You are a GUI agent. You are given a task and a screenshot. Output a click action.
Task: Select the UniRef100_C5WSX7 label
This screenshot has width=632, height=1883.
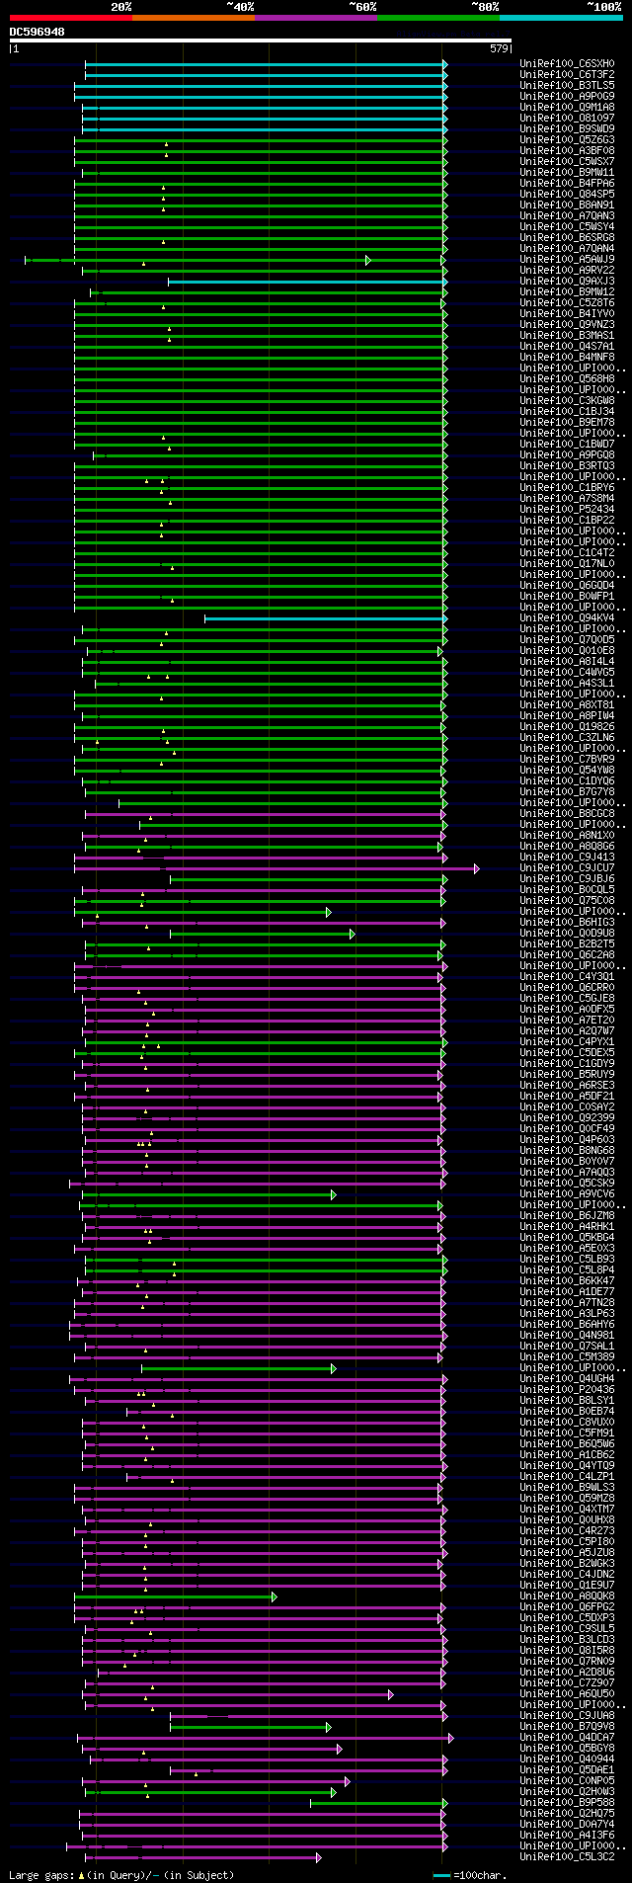pyautogui.click(x=567, y=162)
